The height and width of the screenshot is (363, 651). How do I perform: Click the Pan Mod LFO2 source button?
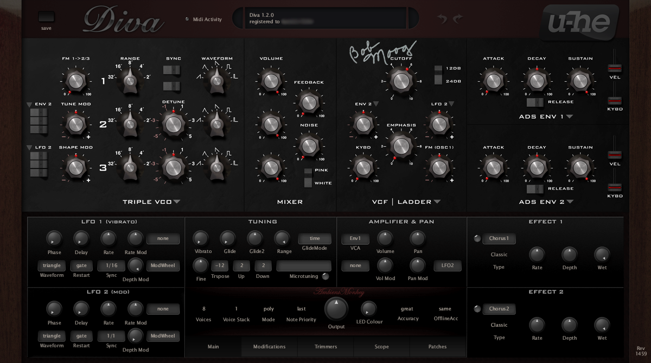tap(448, 265)
